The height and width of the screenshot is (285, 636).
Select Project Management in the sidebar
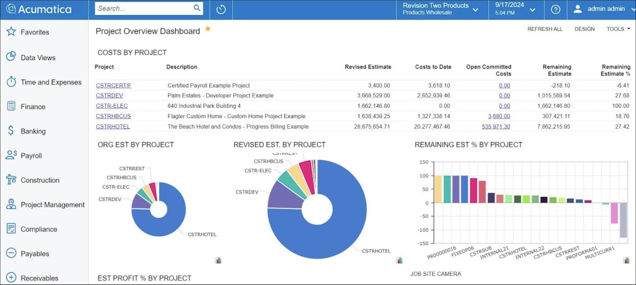tap(52, 205)
